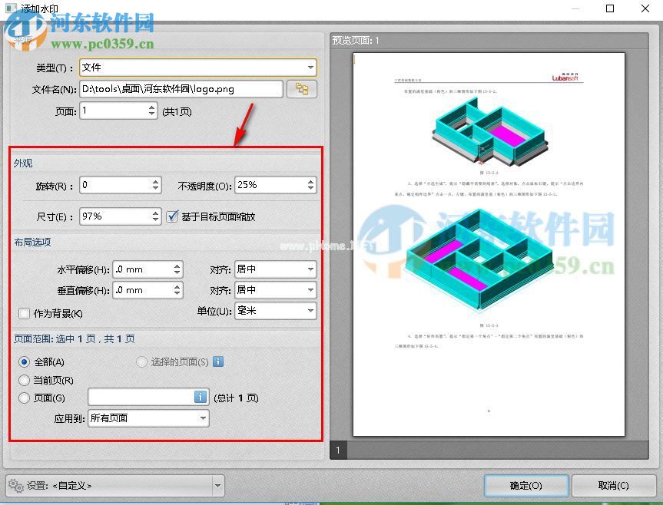663x505 pixels.
Task: Open the 单位(U) dropdown showing 毫米
Action: click(310, 311)
